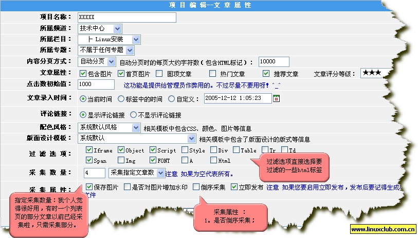Click the 点击数初始值 field showing 1000
Screen dimensions: 418x238
tap(96, 84)
